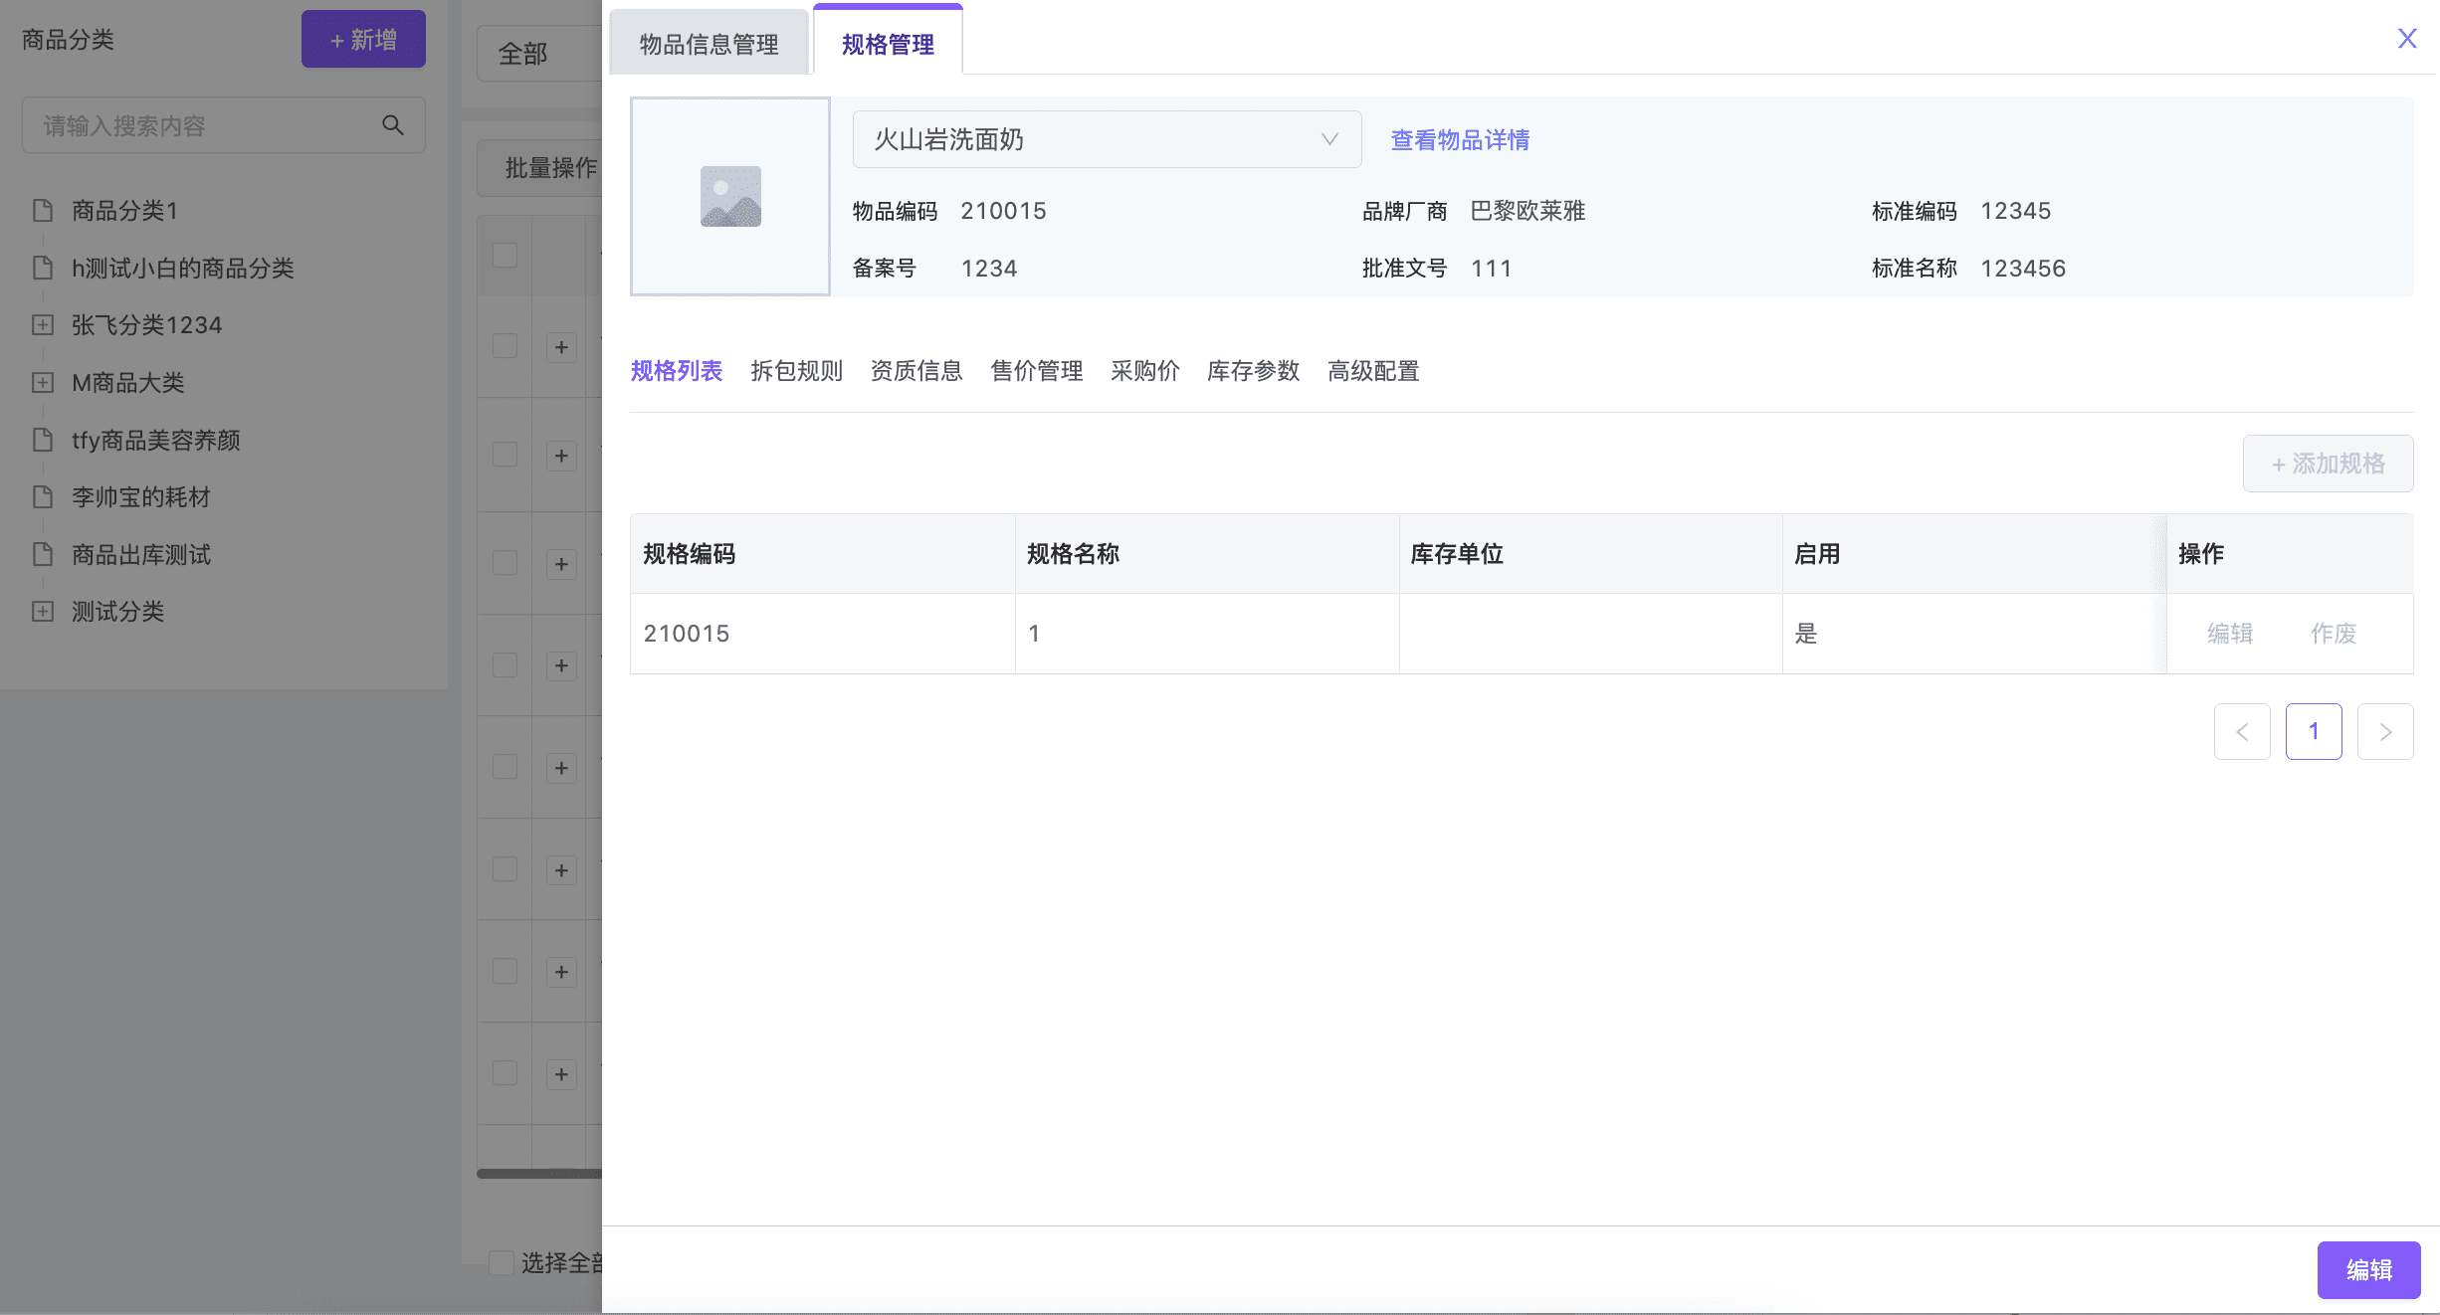Check the first table row checkbox
2440x1315 pixels.
click(506, 346)
